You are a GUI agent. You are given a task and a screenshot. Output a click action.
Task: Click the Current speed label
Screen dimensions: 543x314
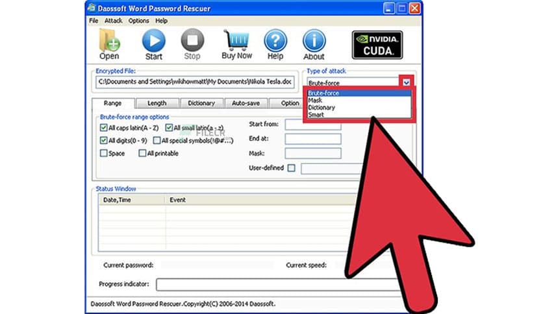(306, 265)
